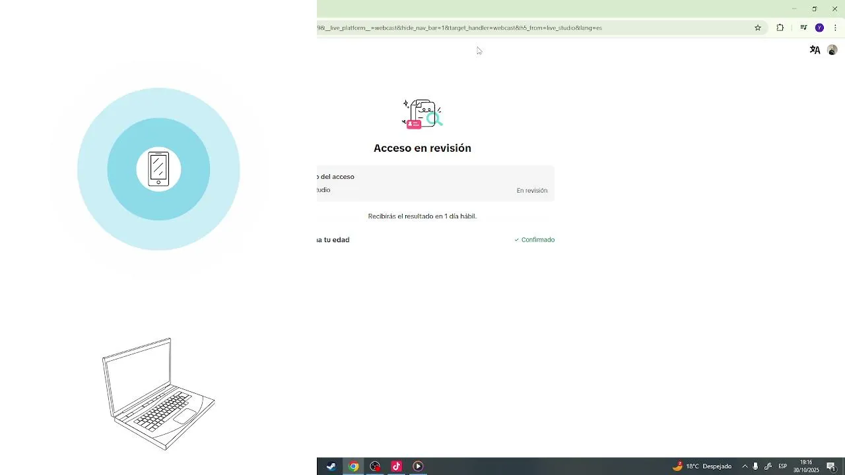Click the 'Confirmado' status label

click(x=535, y=239)
